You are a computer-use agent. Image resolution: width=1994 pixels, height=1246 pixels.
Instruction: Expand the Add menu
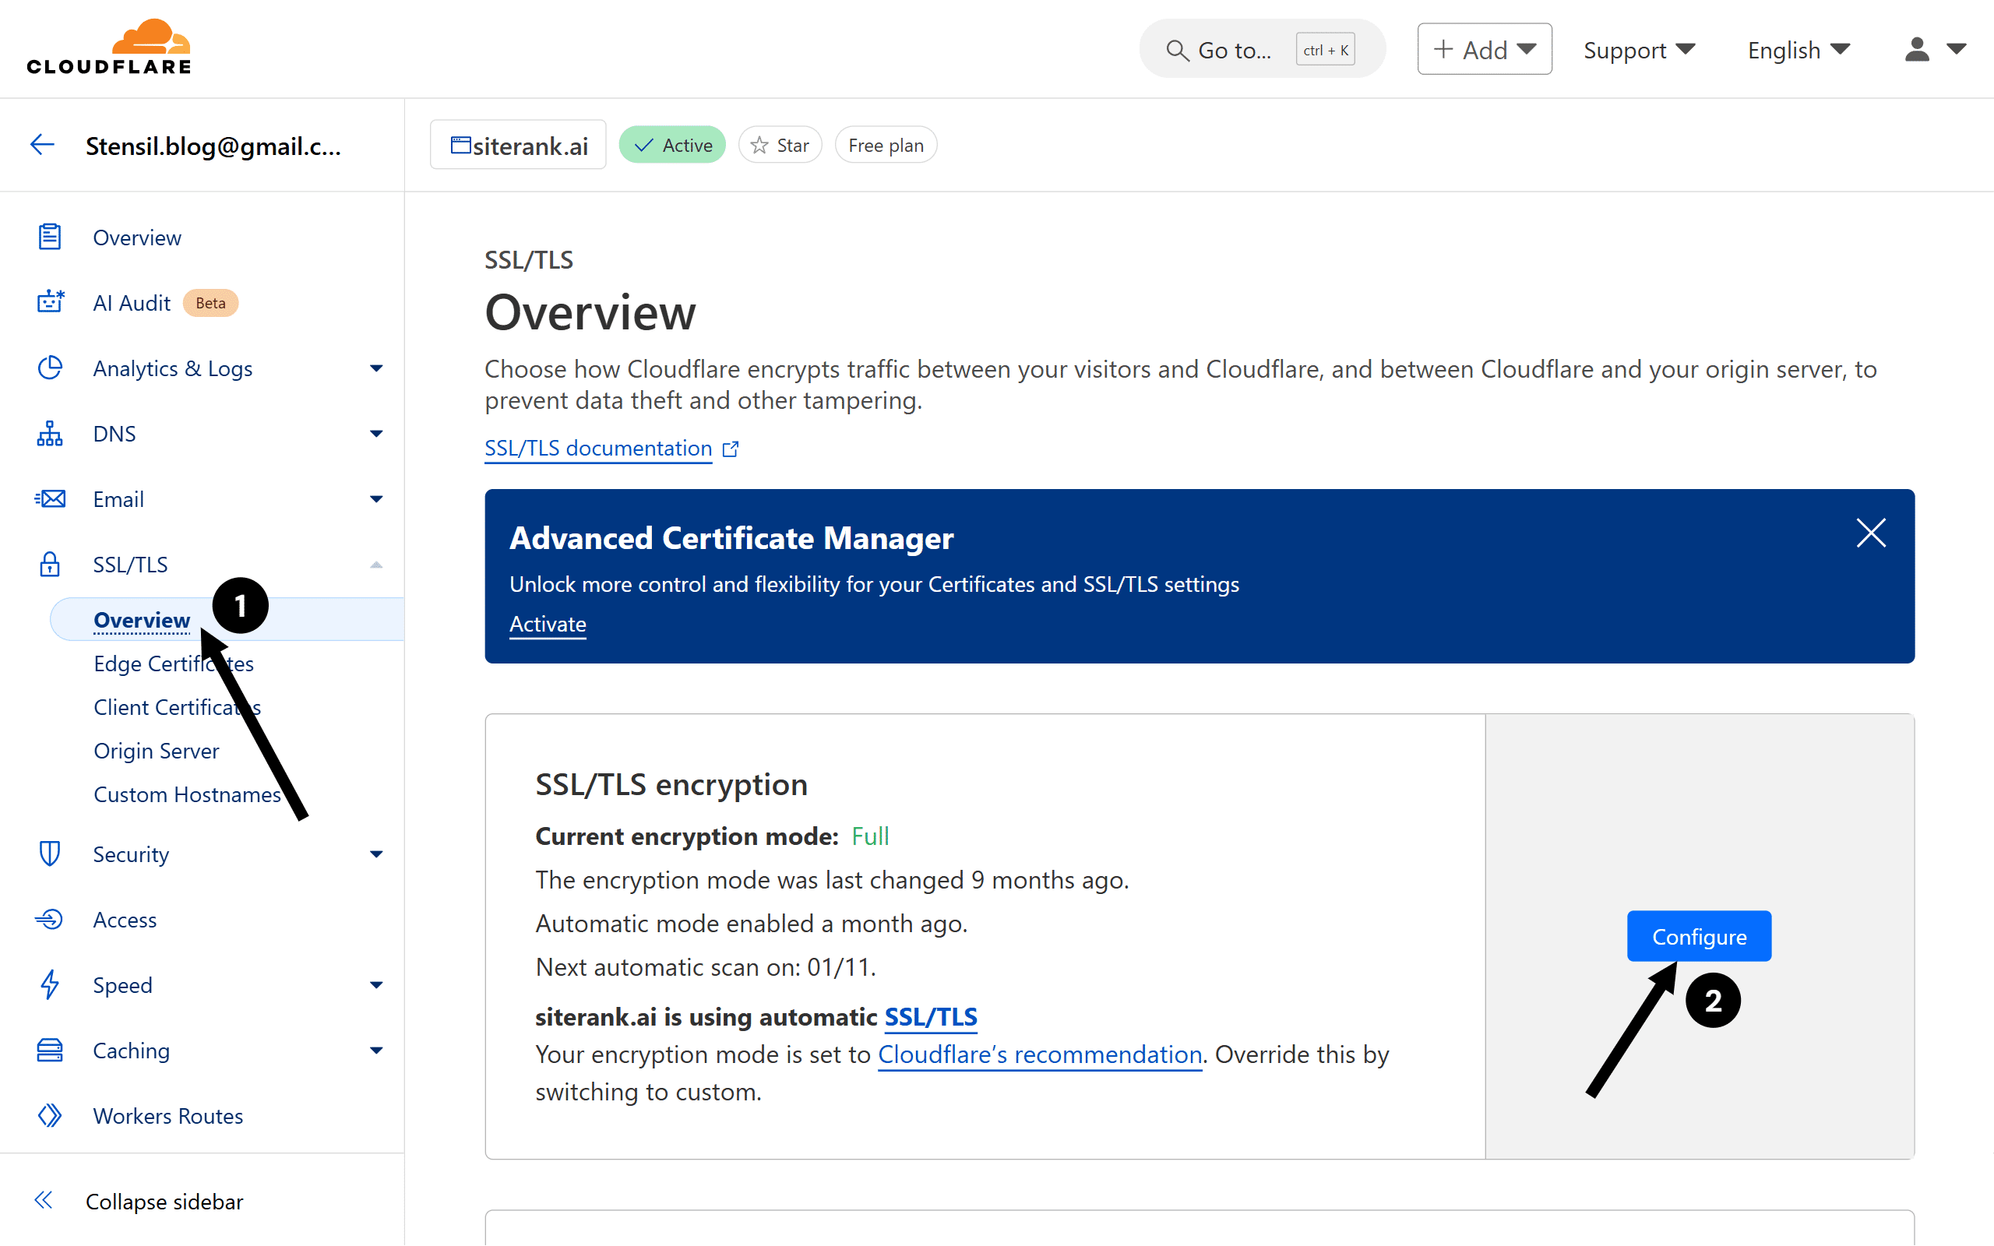pyautogui.click(x=1482, y=48)
